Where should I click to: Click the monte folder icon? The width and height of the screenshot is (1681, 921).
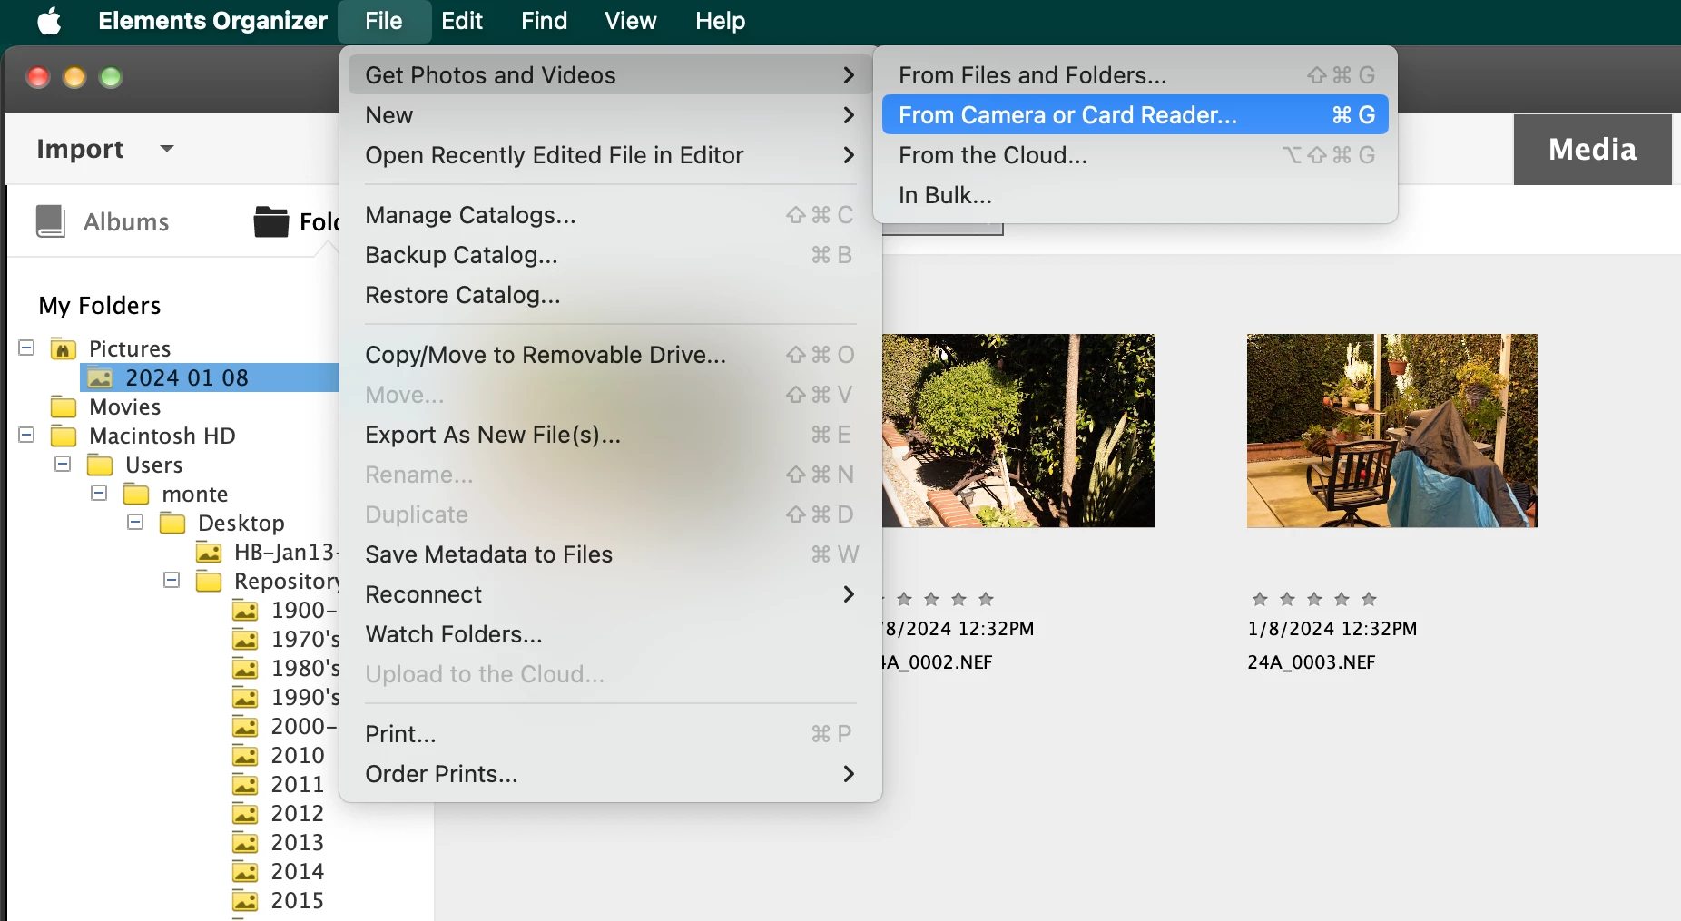(x=136, y=494)
